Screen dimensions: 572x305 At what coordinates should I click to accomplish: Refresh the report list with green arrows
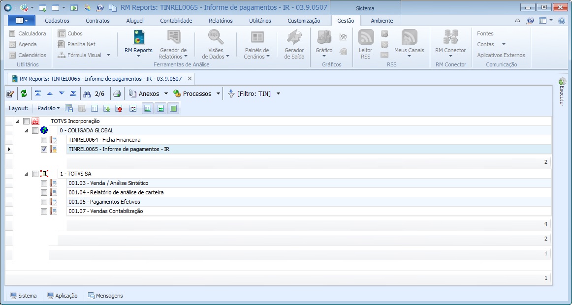click(24, 93)
